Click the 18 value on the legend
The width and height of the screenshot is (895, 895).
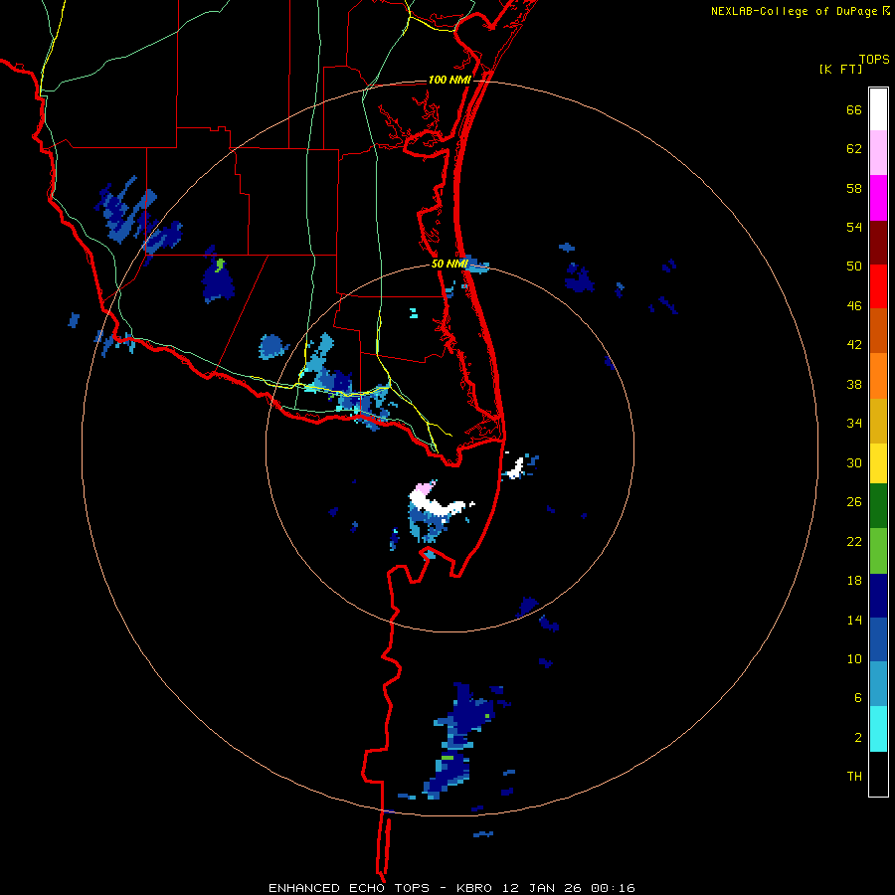point(854,581)
